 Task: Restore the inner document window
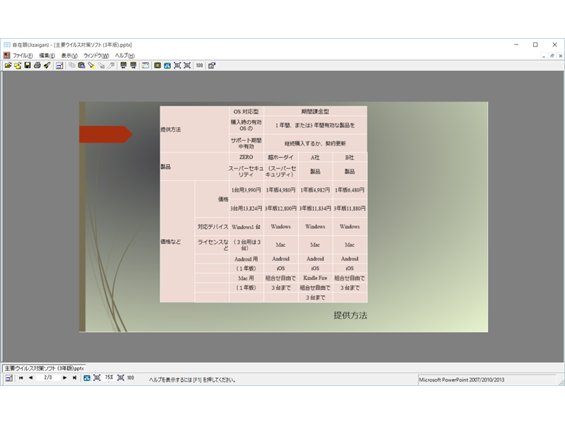click(x=552, y=55)
